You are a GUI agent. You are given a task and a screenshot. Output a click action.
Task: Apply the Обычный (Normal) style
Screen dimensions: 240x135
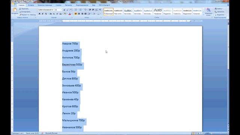108,12
